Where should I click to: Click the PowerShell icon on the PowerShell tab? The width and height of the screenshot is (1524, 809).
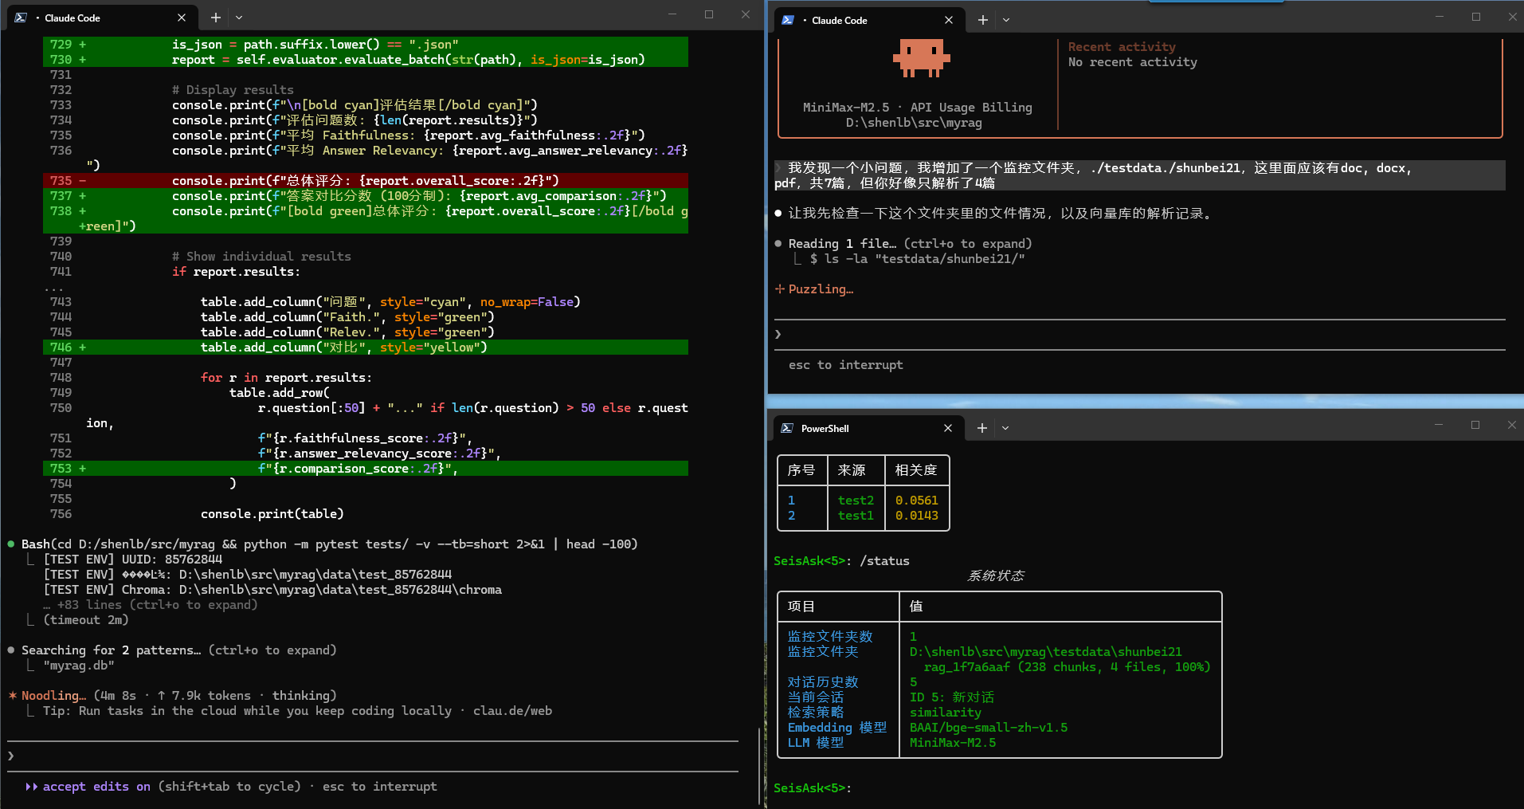click(x=787, y=428)
